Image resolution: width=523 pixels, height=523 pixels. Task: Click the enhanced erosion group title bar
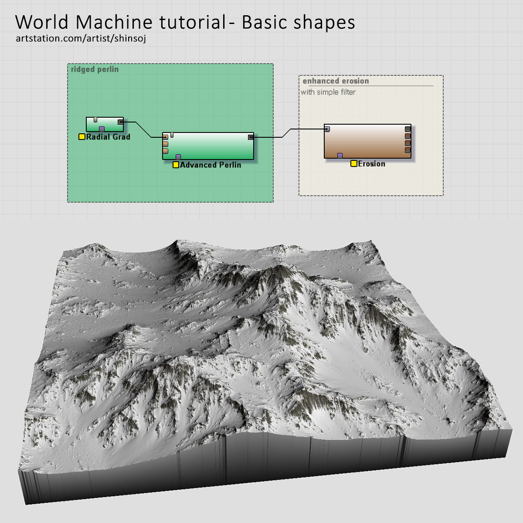click(x=336, y=82)
